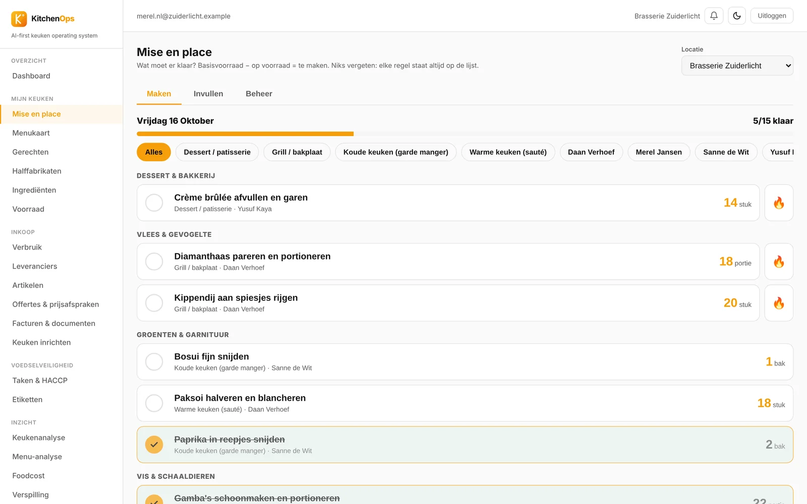Switch to the Invullen tab
807x504 pixels.
pos(208,94)
